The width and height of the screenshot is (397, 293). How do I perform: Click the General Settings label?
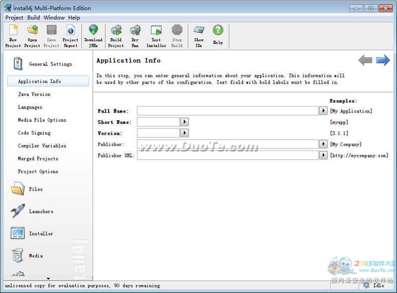pyautogui.click(x=51, y=64)
